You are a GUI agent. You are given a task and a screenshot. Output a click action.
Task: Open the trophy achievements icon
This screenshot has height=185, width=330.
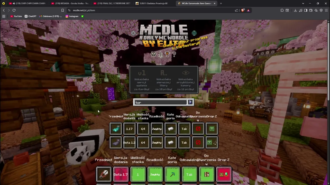pyautogui.click(x=167, y=54)
